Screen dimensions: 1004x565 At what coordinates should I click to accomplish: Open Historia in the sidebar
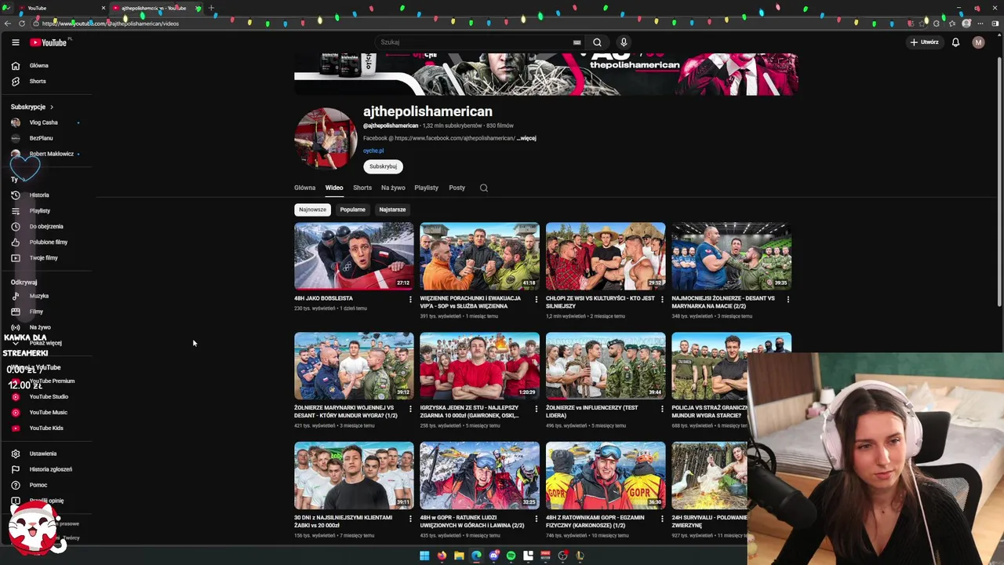click(x=38, y=195)
